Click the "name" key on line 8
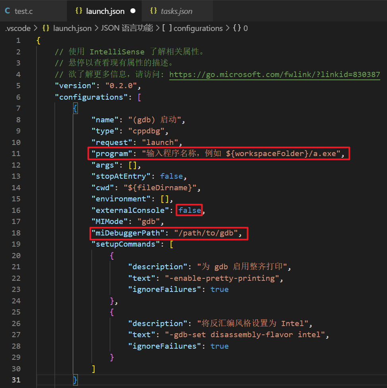The height and width of the screenshot is (388, 387). 105,120
